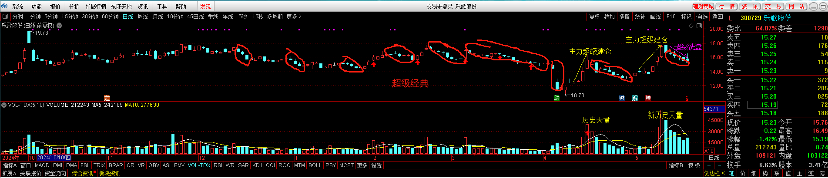828x178 pixels.
Task: Open the 报价 menu
Action: click(55, 7)
